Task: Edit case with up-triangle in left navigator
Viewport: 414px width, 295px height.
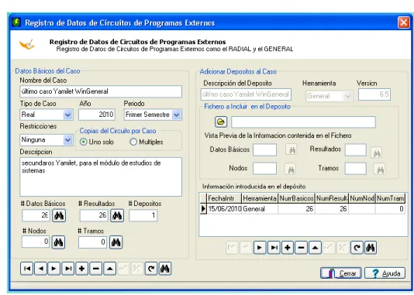Action: tap(110, 269)
